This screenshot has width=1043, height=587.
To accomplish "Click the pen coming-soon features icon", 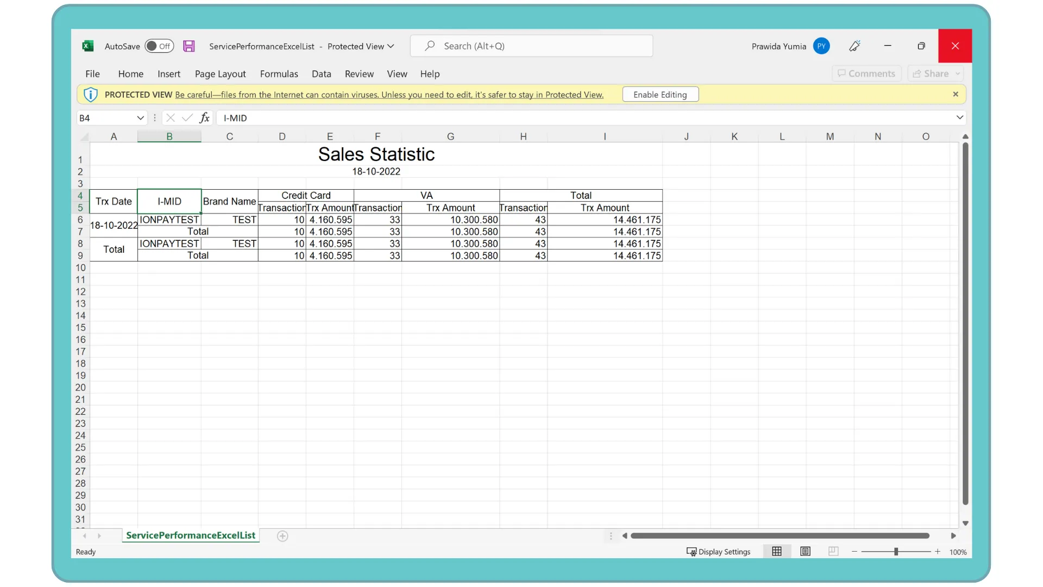I will click(855, 46).
